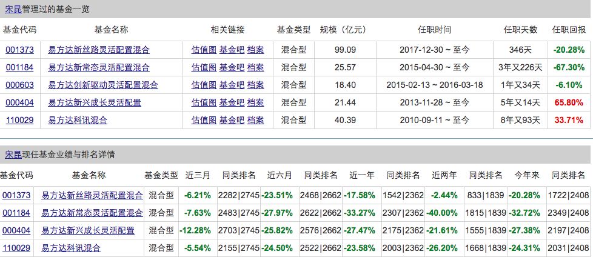Select the 近三月 column header

click(x=198, y=175)
